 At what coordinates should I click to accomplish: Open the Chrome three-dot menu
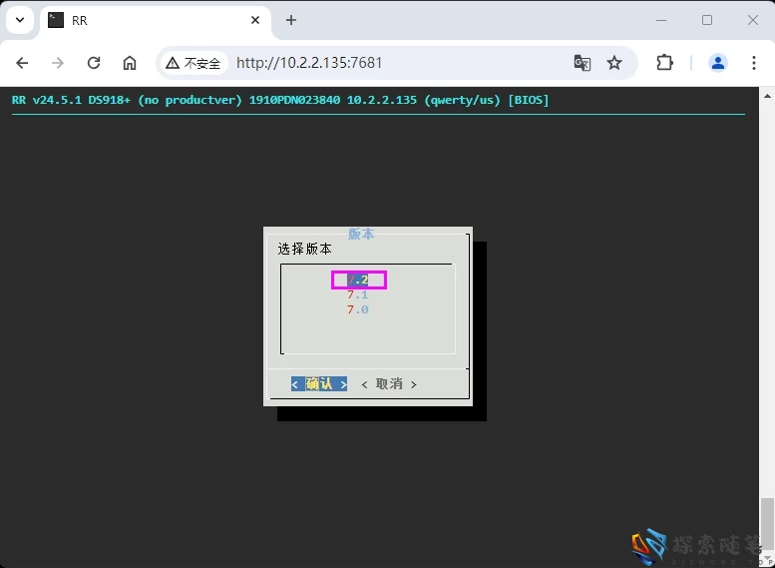click(x=753, y=63)
